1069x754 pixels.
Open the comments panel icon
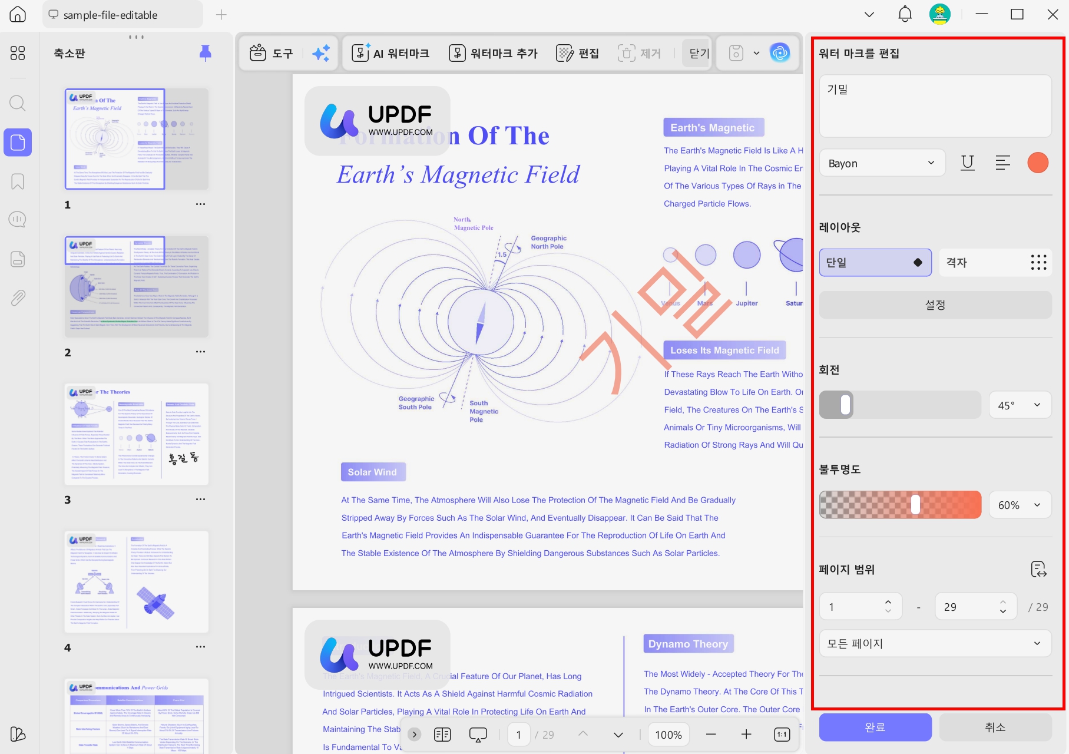click(x=18, y=220)
